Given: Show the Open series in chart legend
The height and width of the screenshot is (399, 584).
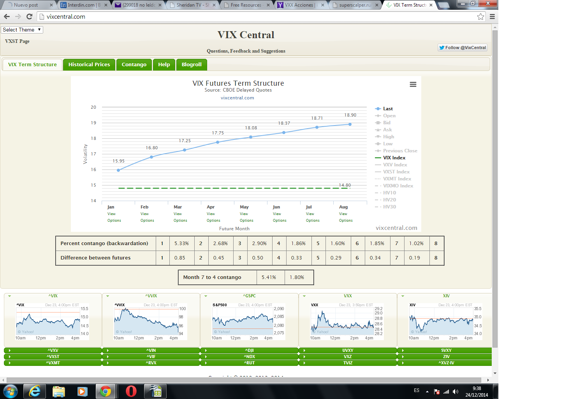Looking at the screenshot, I should (x=385, y=116).
